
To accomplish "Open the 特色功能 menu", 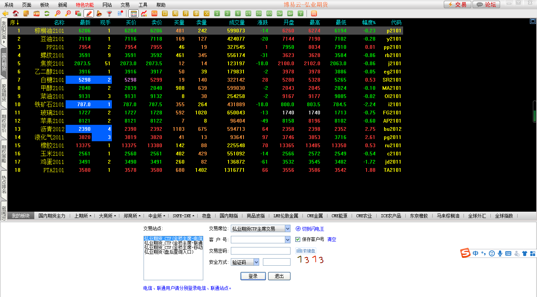I will coord(85,5).
